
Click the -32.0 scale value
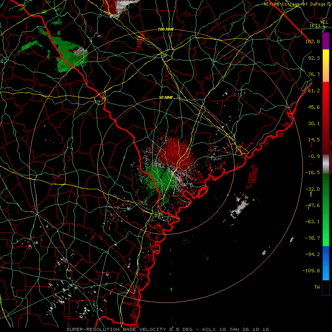(312, 189)
